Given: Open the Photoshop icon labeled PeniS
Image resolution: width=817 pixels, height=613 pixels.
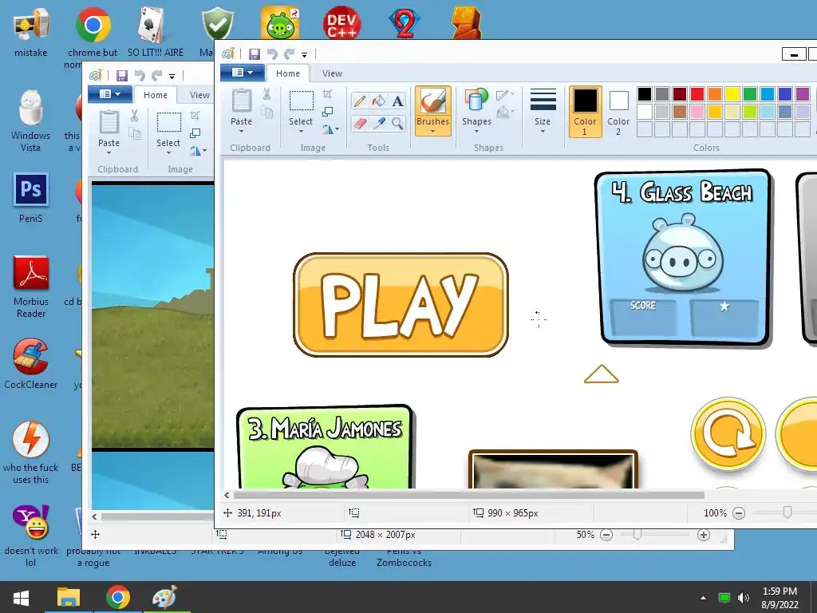Looking at the screenshot, I should click(31, 190).
